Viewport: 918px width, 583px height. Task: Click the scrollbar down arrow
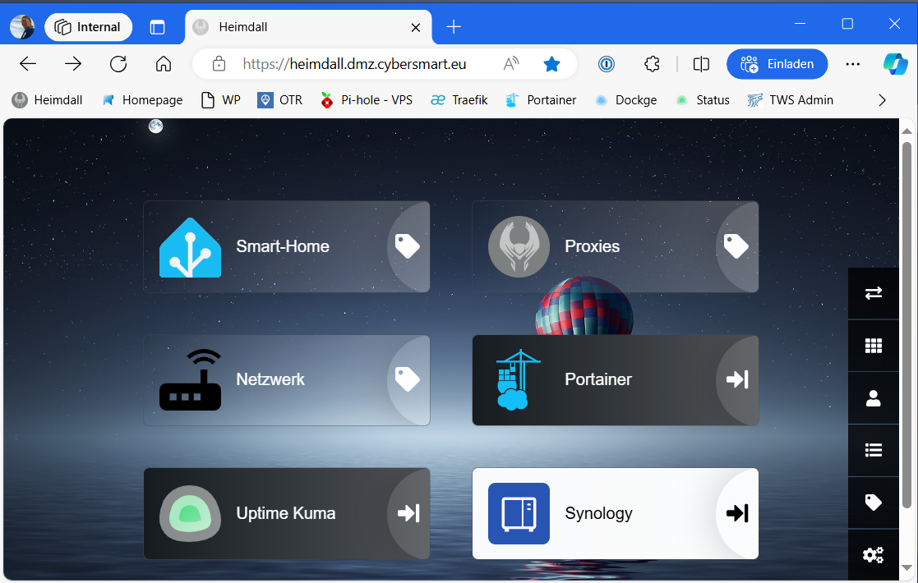[906, 568]
